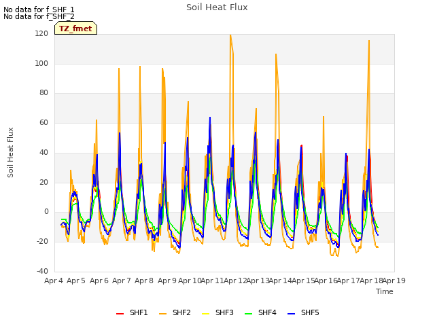This screenshot has width=435, height=326.
Task: Click the 40 y-axis tick label
Action: [43, 152]
